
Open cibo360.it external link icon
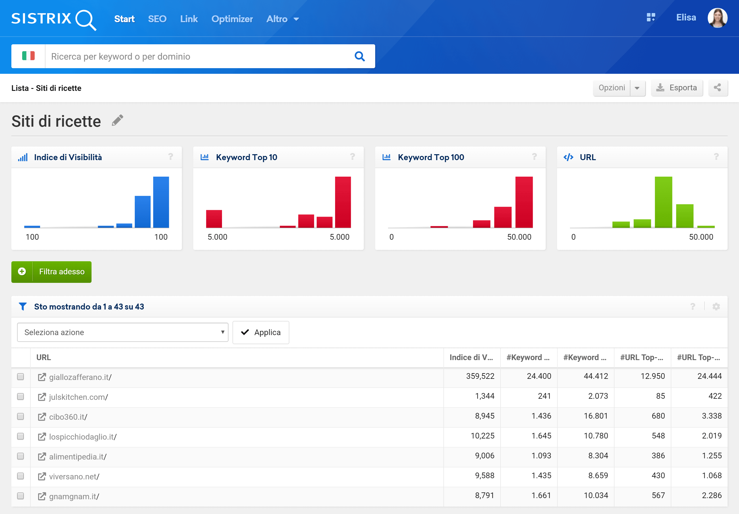point(42,417)
